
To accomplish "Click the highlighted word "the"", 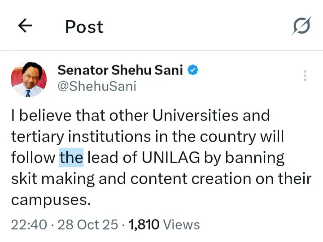I will [x=71, y=158].
